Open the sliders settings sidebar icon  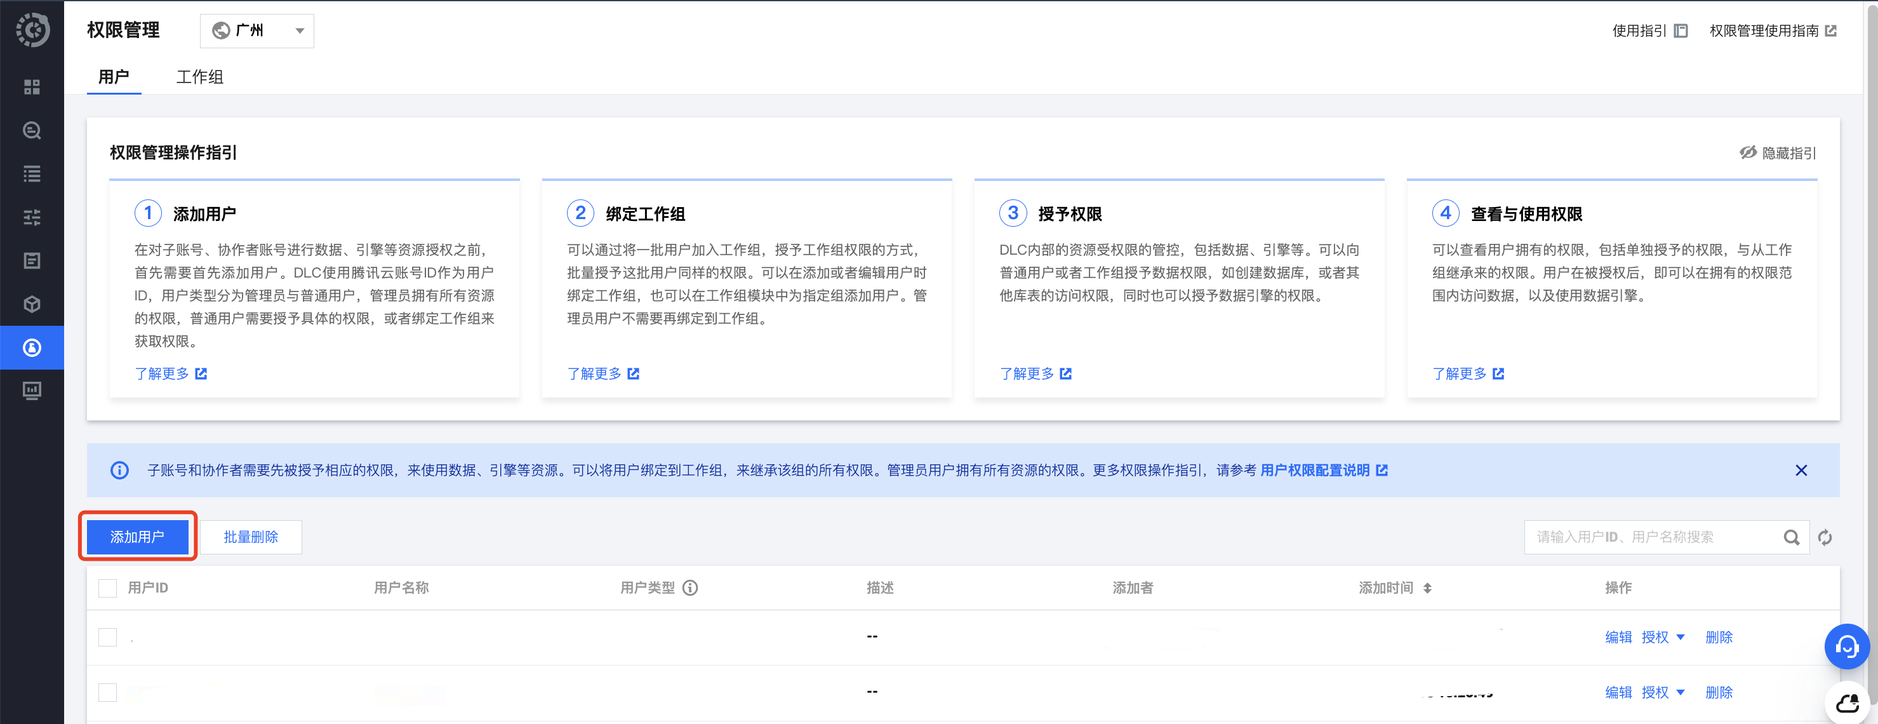click(x=31, y=217)
